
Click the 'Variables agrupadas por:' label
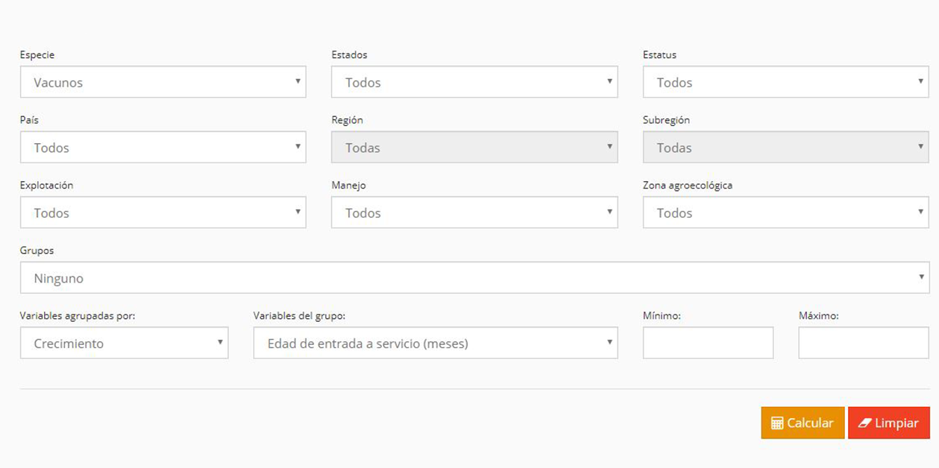pyautogui.click(x=78, y=316)
